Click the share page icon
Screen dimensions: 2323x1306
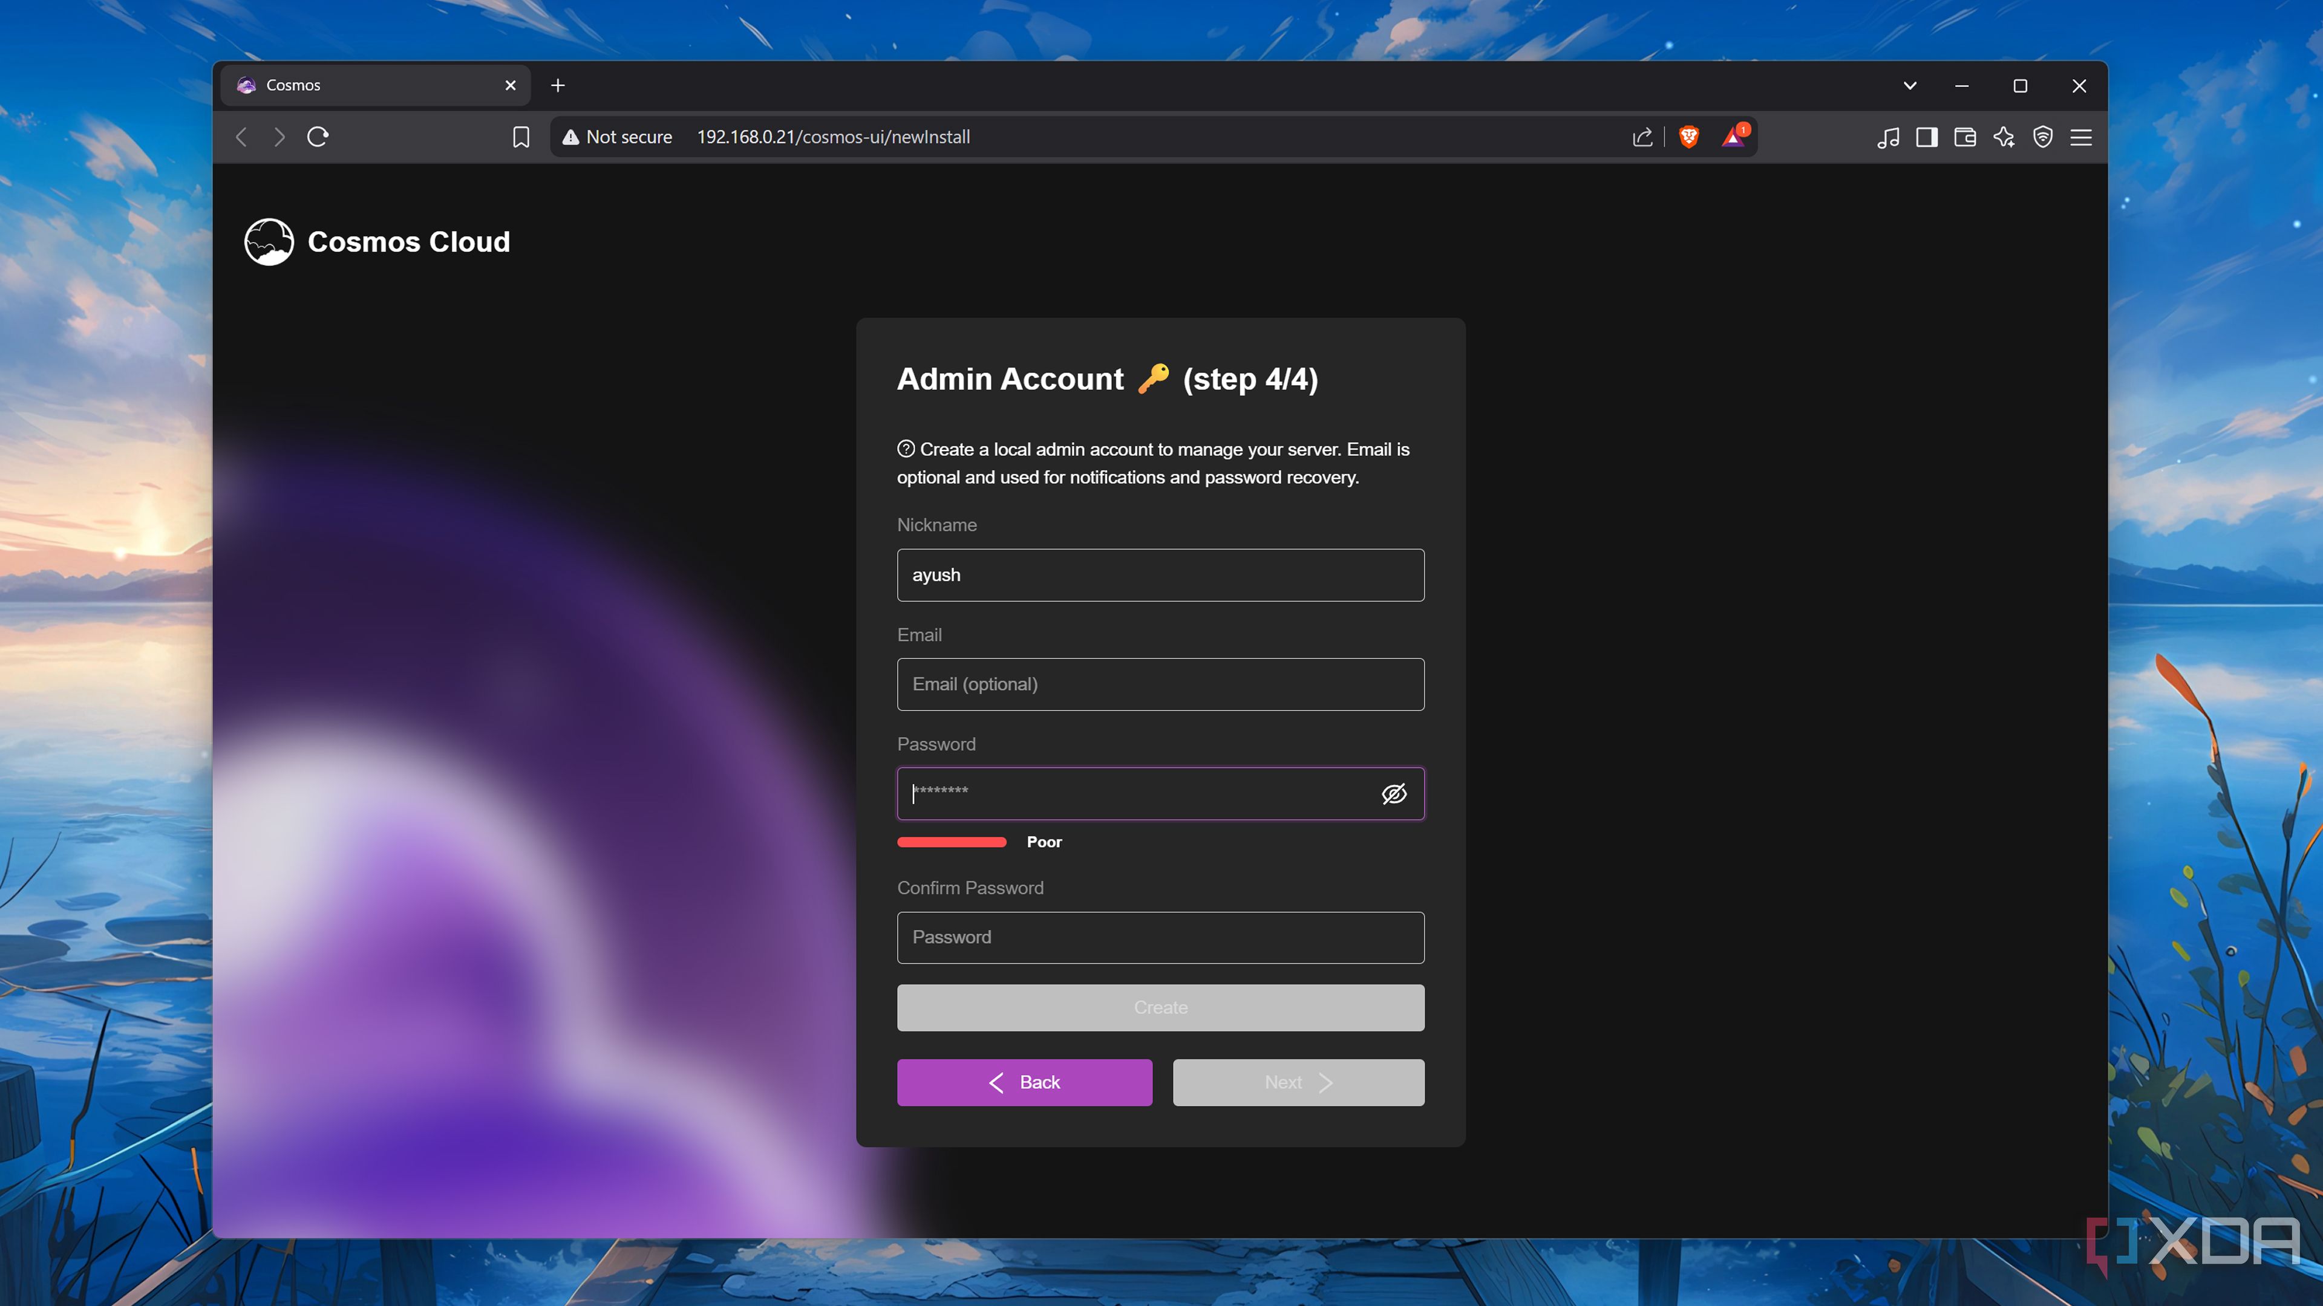(x=1642, y=137)
